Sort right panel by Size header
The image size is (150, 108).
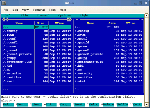tap(112, 23)
